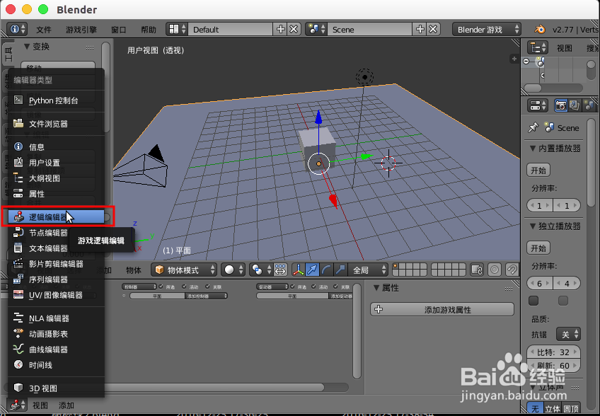Open UV/图像编辑器 editor

click(56, 295)
